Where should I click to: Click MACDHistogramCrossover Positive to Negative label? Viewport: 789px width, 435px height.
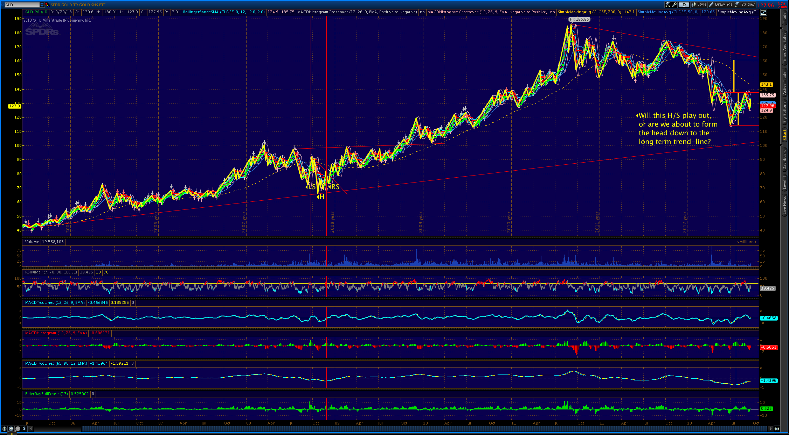(357, 12)
